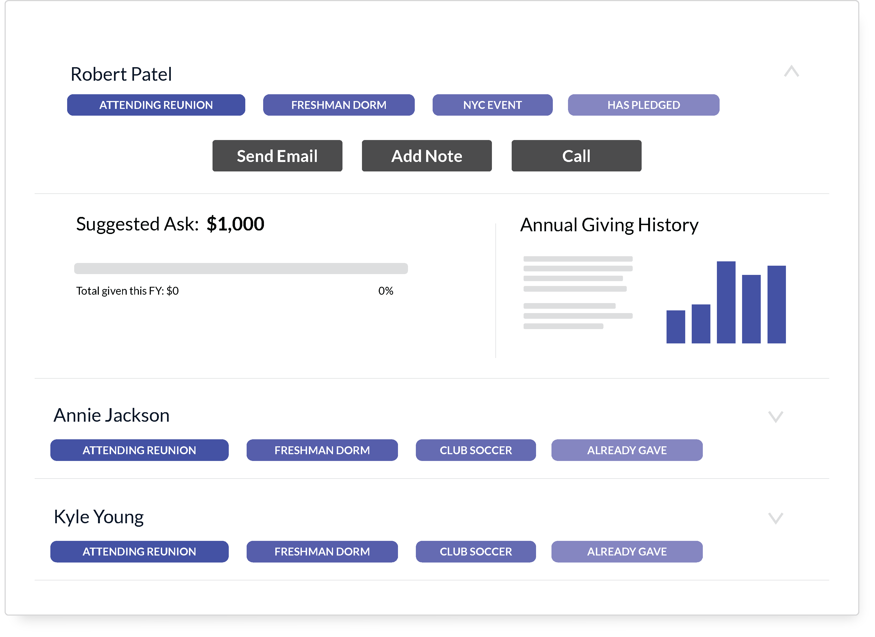
Task: Select Annie Jackson's Freshman Dorm tag
Action: click(322, 450)
